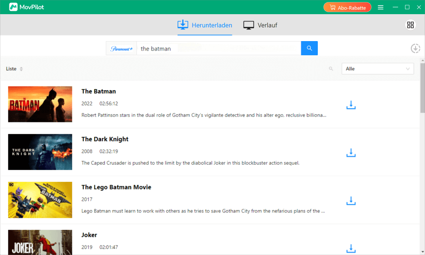425x255 pixels.
Task: Download The Batman movie
Action: tap(351, 105)
